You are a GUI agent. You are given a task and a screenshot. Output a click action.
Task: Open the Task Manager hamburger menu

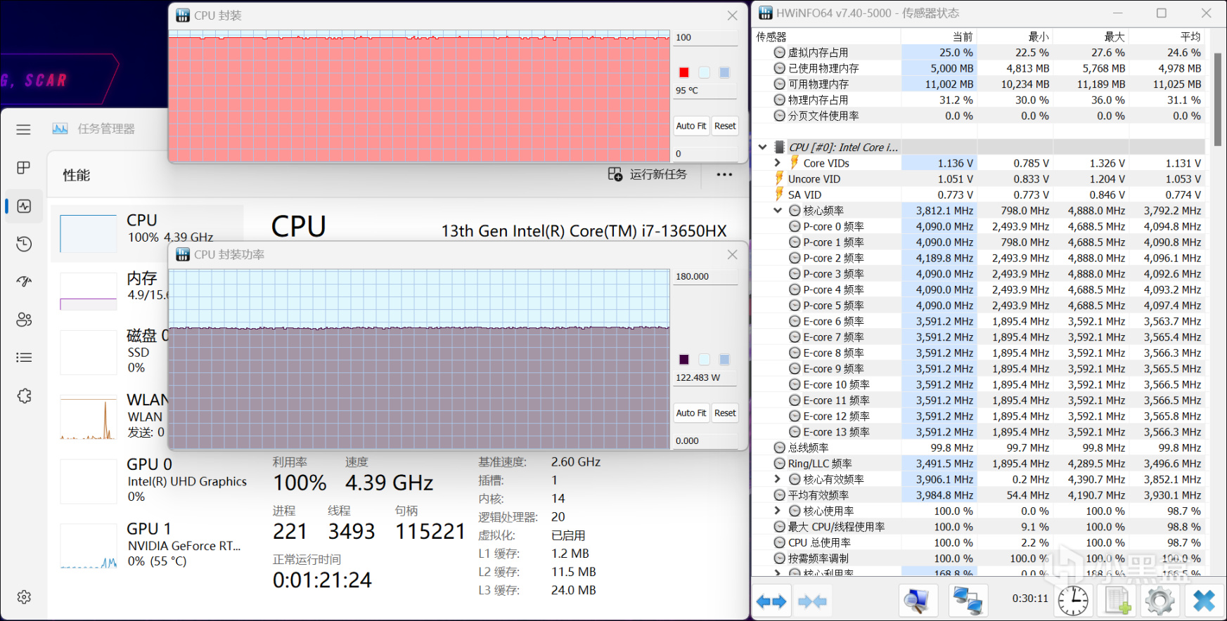click(x=24, y=129)
